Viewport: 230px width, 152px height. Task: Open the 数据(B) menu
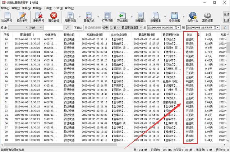click(36, 7)
